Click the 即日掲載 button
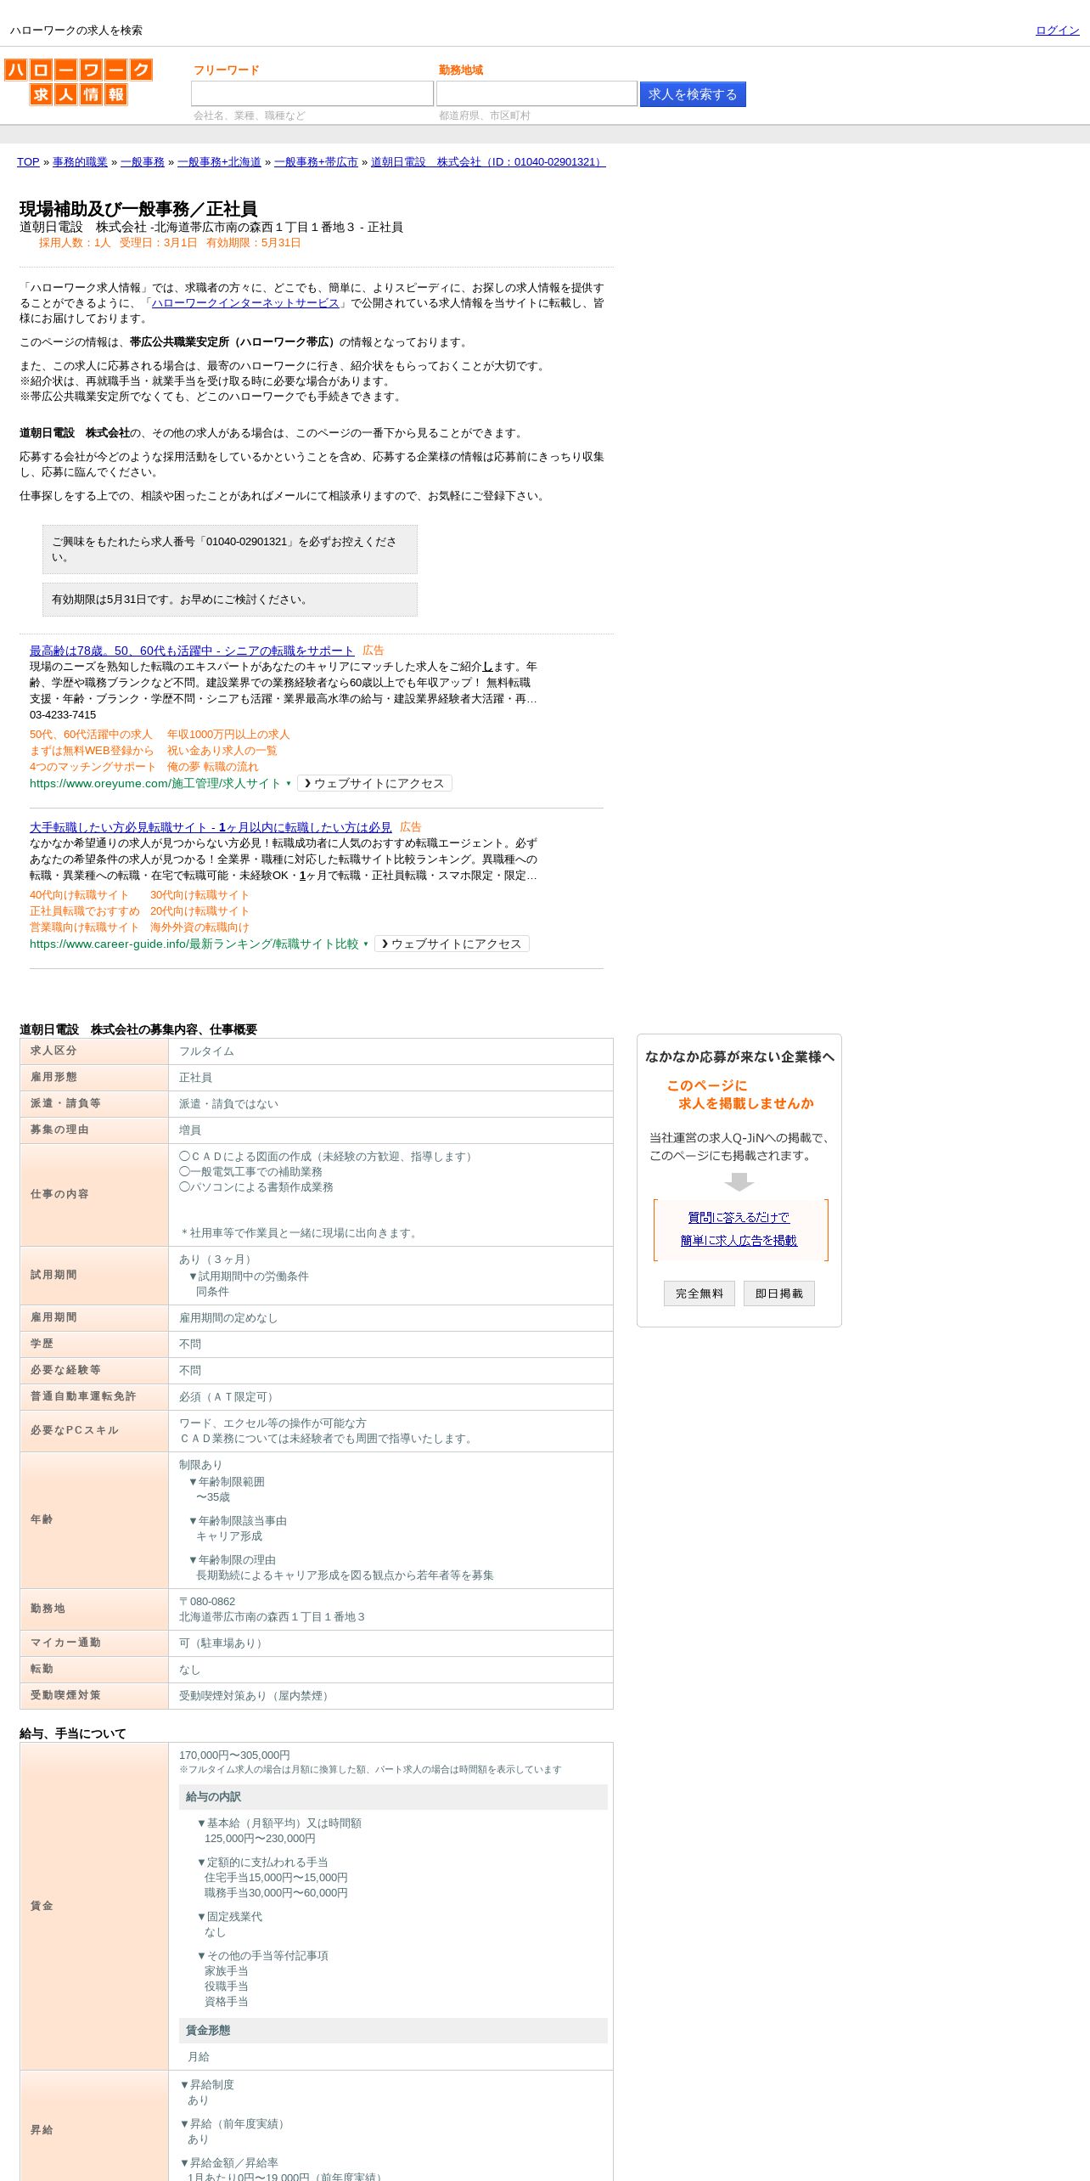This screenshot has width=1090, height=2181. [779, 1293]
